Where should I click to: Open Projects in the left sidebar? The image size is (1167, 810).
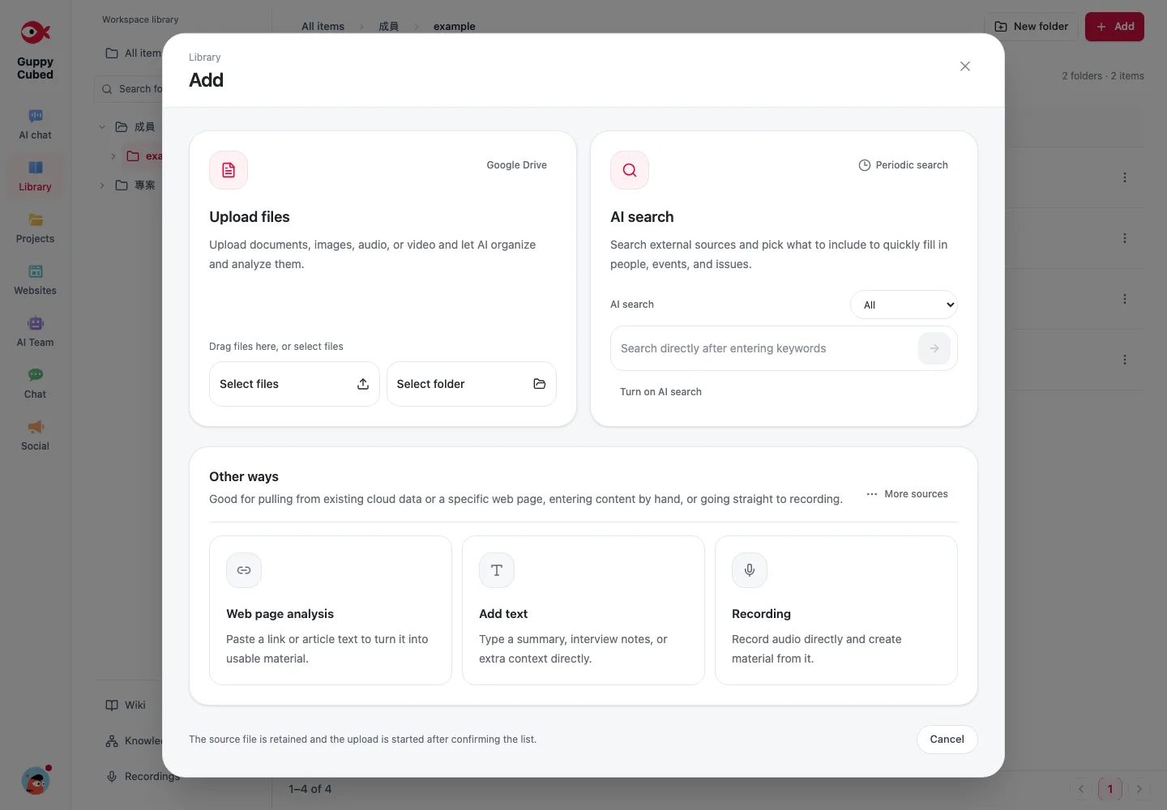click(x=35, y=228)
